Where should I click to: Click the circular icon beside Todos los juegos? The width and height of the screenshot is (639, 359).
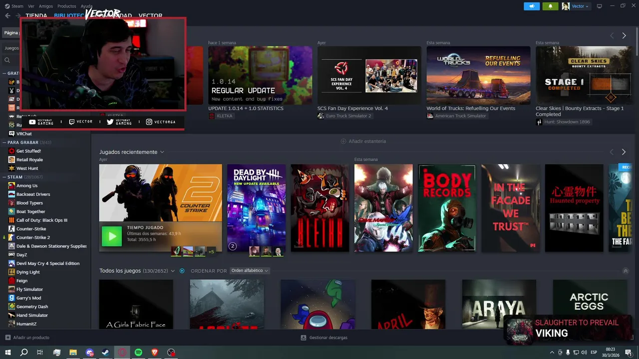(182, 271)
